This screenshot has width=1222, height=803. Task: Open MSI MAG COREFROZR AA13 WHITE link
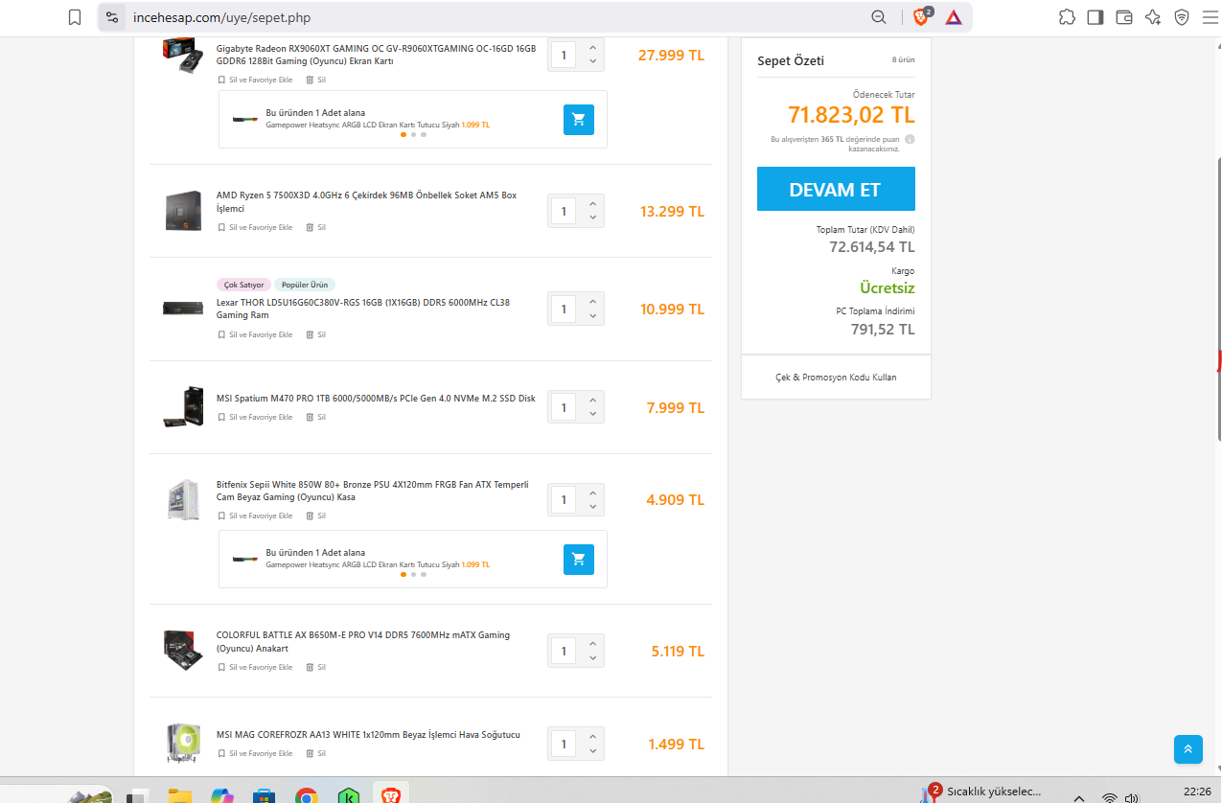pyautogui.click(x=368, y=735)
